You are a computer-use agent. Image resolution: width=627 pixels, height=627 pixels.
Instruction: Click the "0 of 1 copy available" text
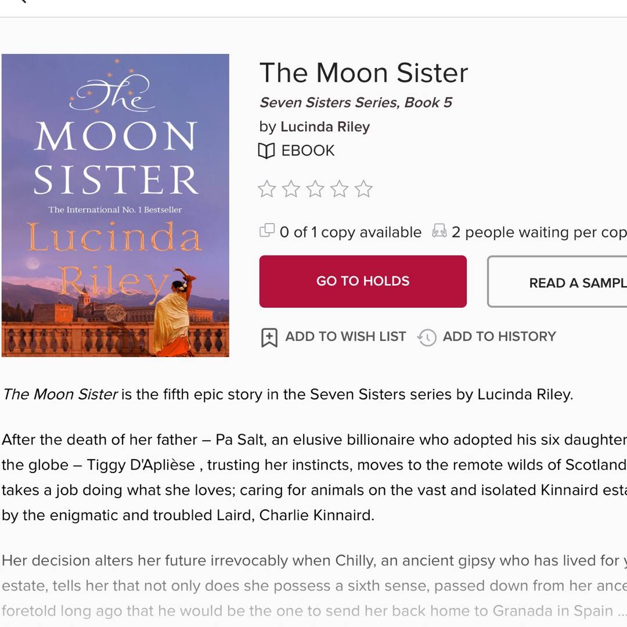(x=351, y=232)
